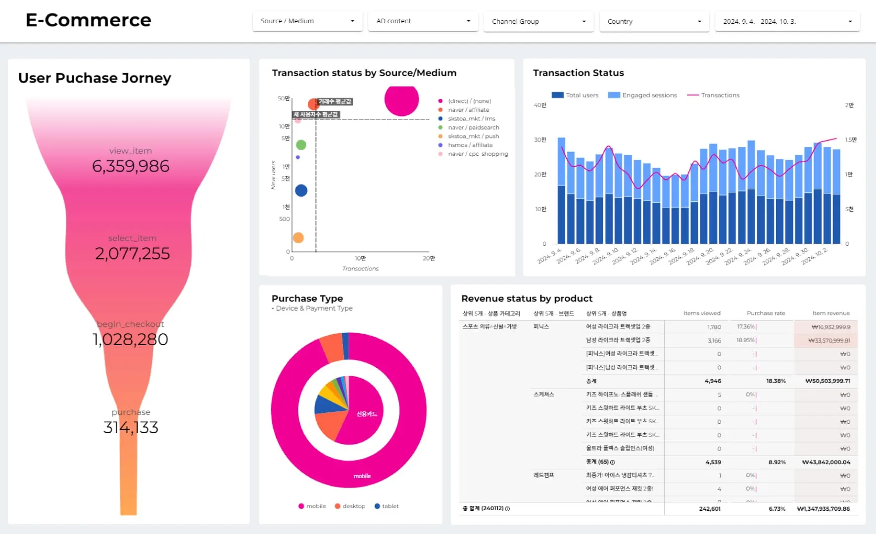Screen dimensions: 876x534
Task: Click the 상위 5개 - 상품명 column header
Action: pyautogui.click(x=606, y=313)
